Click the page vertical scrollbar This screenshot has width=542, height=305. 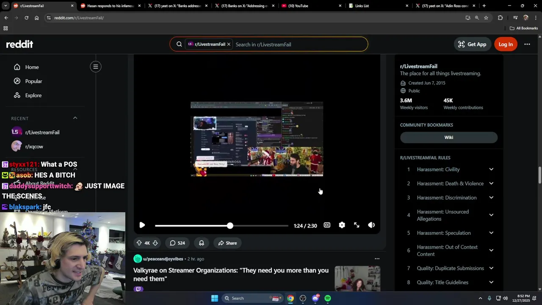[x=539, y=175]
